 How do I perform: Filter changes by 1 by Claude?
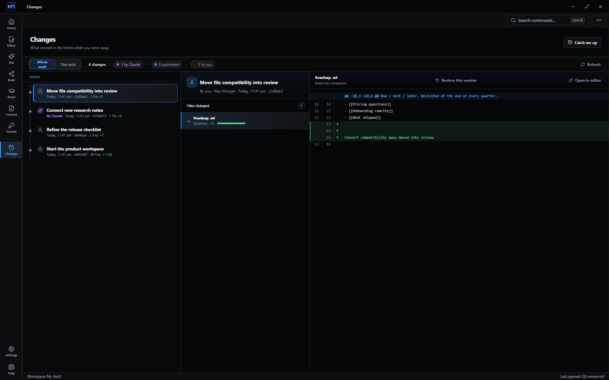(128, 64)
